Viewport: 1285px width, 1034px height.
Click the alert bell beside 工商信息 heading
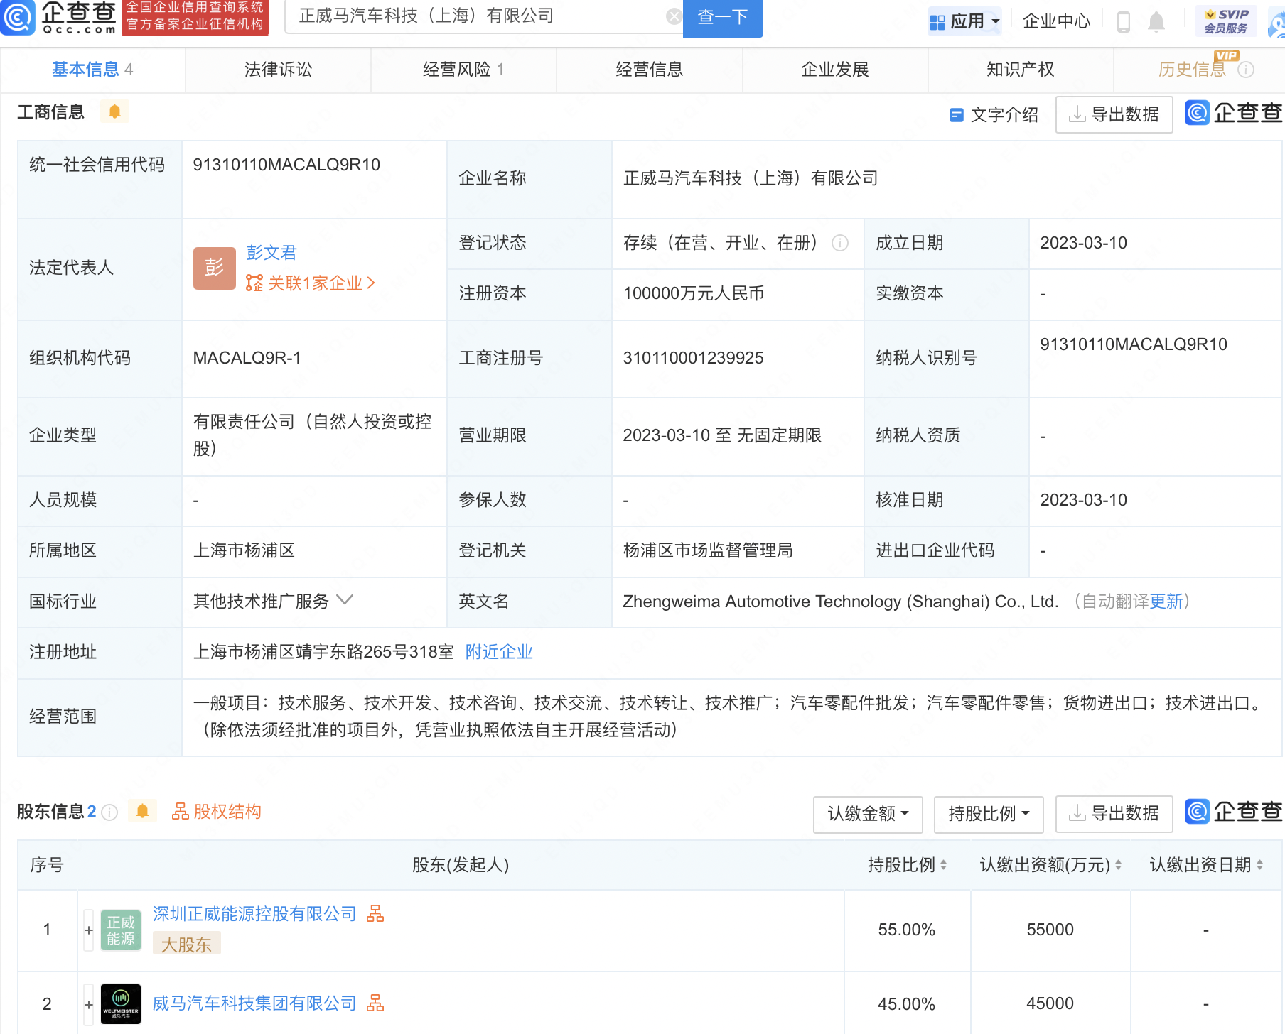(114, 111)
